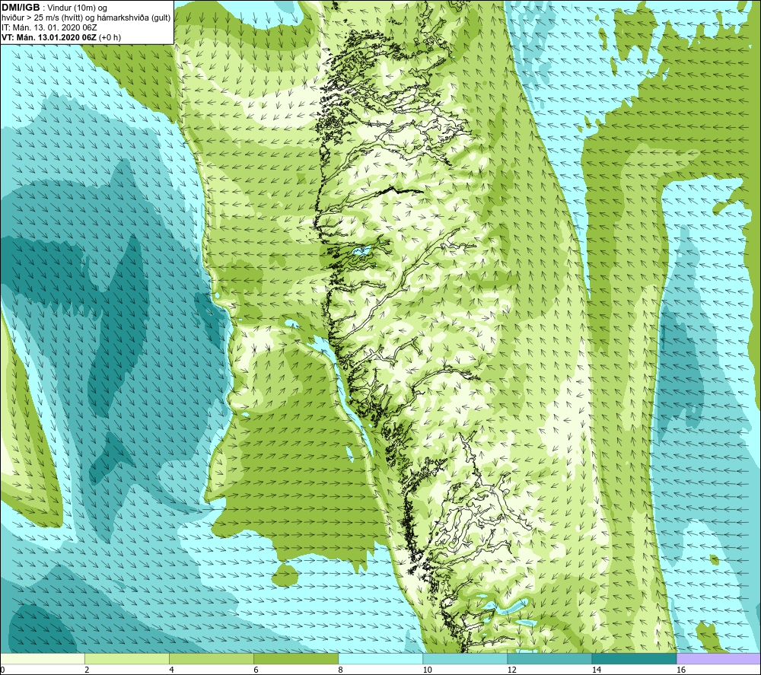Click the 4-6 m/s green legend swatch

pos(212,658)
